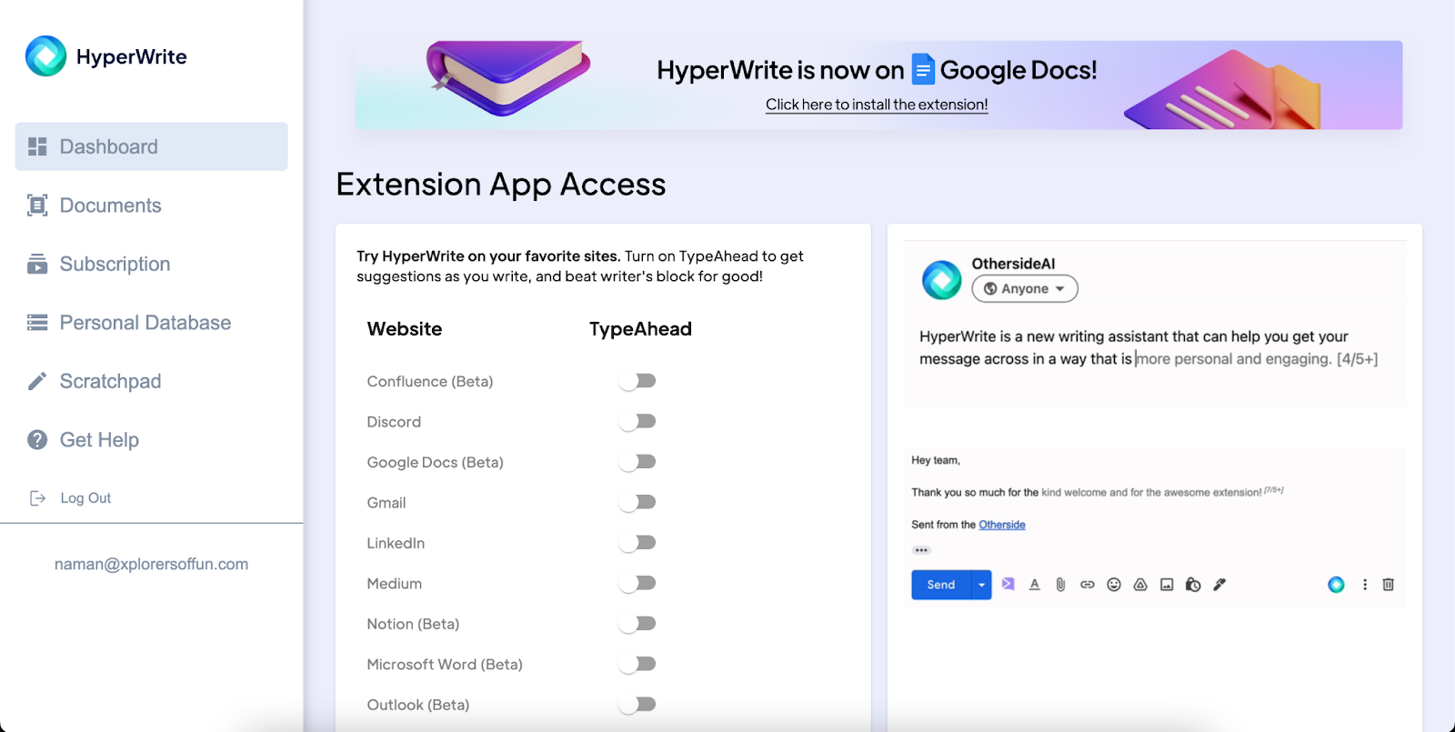Click the Send button
Viewport: 1455px width, 732px height.
pos(941,585)
